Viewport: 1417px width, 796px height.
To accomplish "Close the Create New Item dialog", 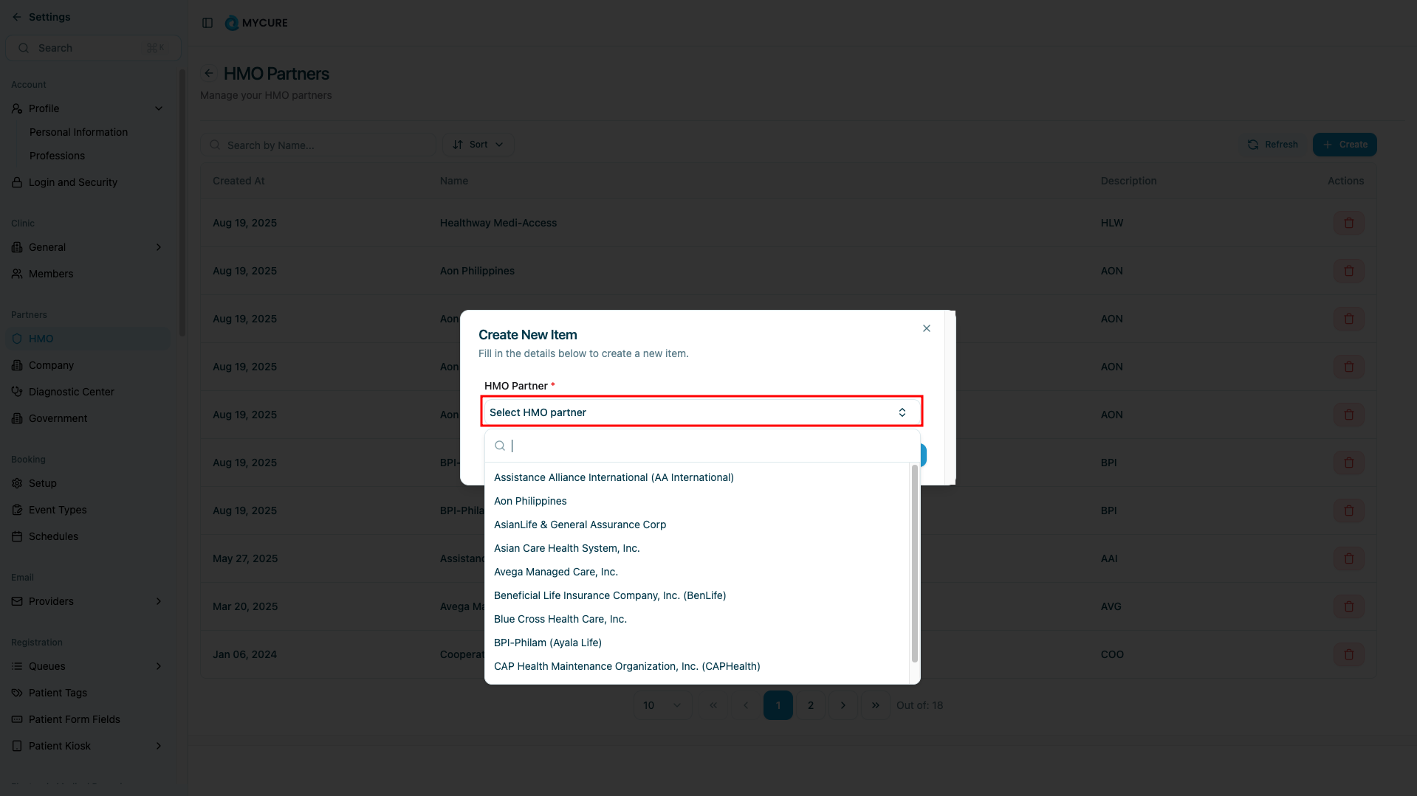I will [x=926, y=328].
